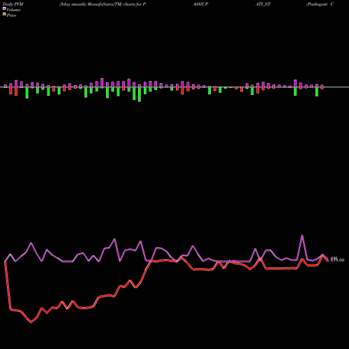Click the tallest purple spike on the volume line
This screenshot has width=349, height=349.
(x=302, y=235)
